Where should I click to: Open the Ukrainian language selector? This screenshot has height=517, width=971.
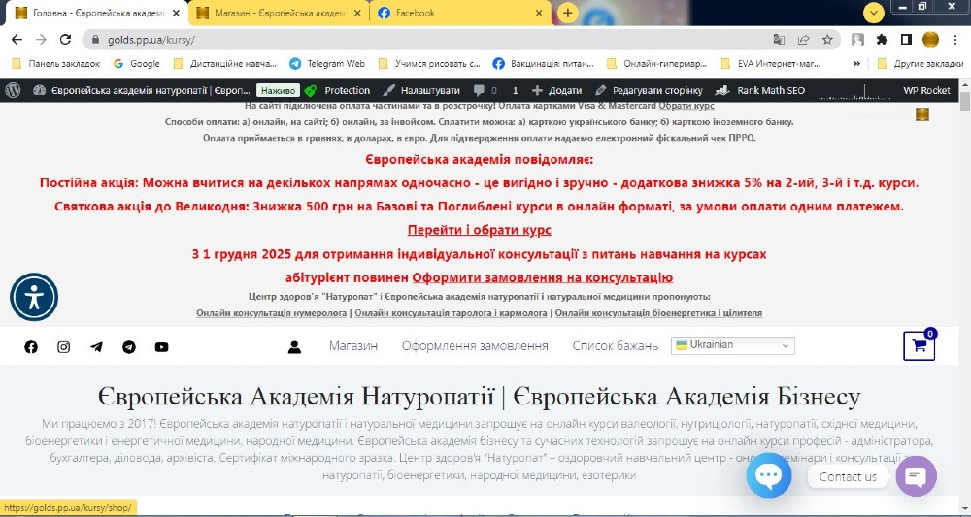[x=732, y=345]
